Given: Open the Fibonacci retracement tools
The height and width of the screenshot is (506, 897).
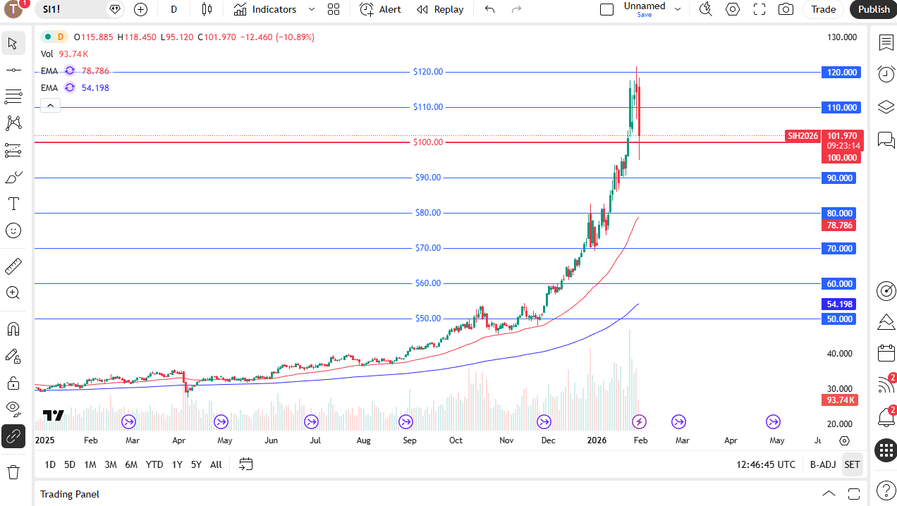Looking at the screenshot, I should point(13,97).
